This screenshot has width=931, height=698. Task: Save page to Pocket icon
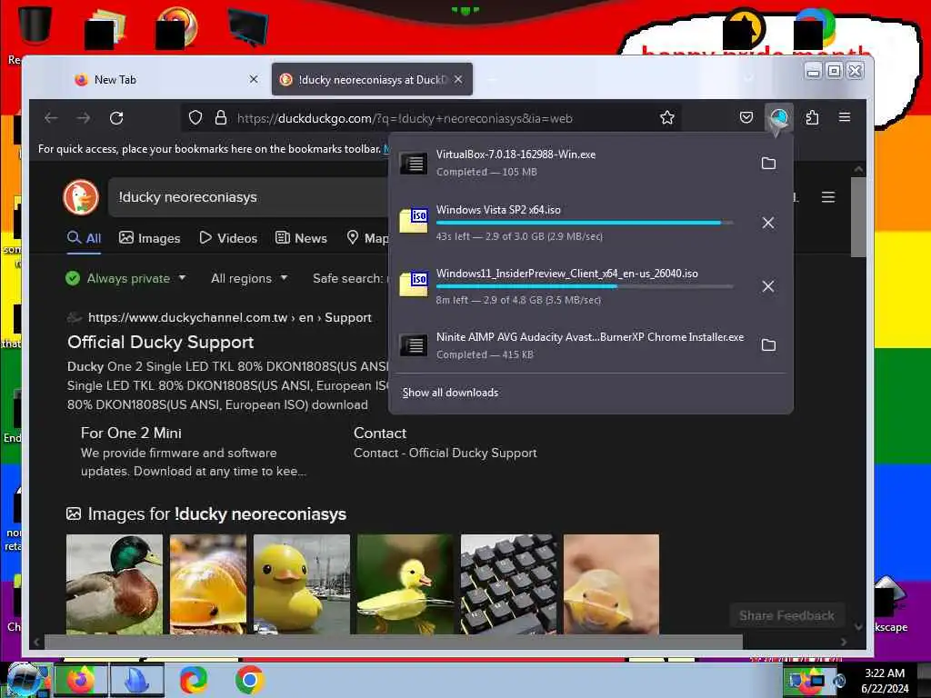click(746, 117)
